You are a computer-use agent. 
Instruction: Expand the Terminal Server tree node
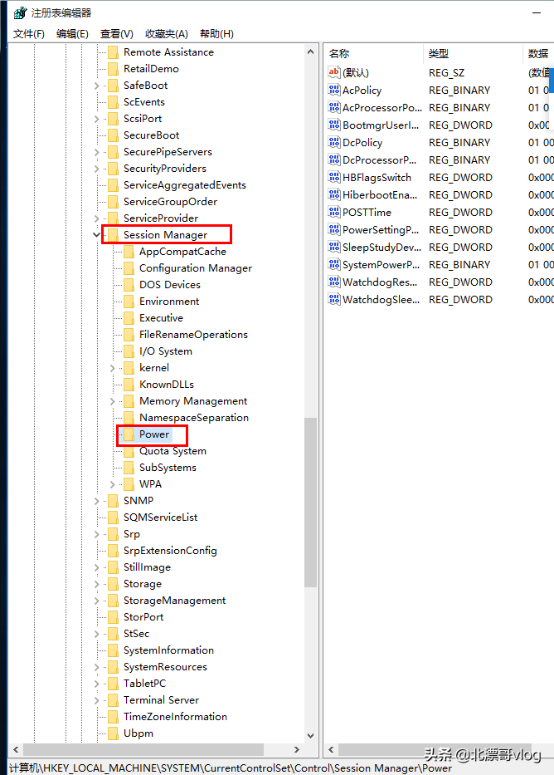coord(97,700)
